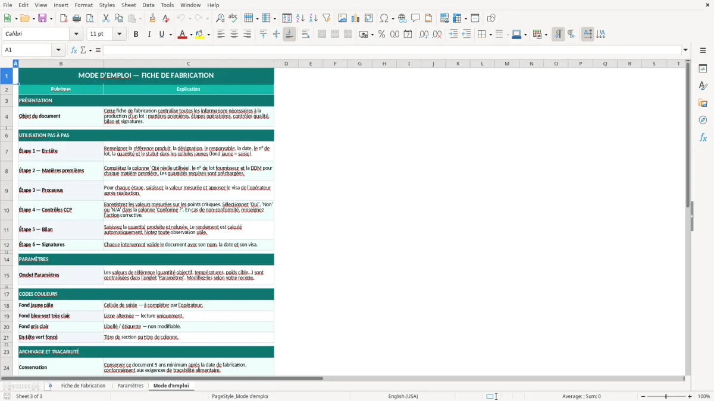Export directly as PDF
The width and height of the screenshot is (714, 401).
[64, 18]
